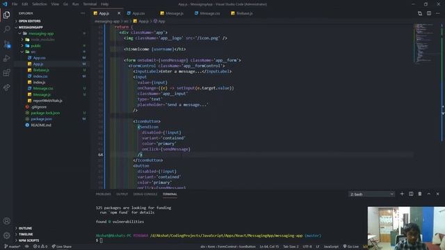This screenshot has height=250, width=445.
Task: Open the Output panel tab
Action: pos(122,194)
